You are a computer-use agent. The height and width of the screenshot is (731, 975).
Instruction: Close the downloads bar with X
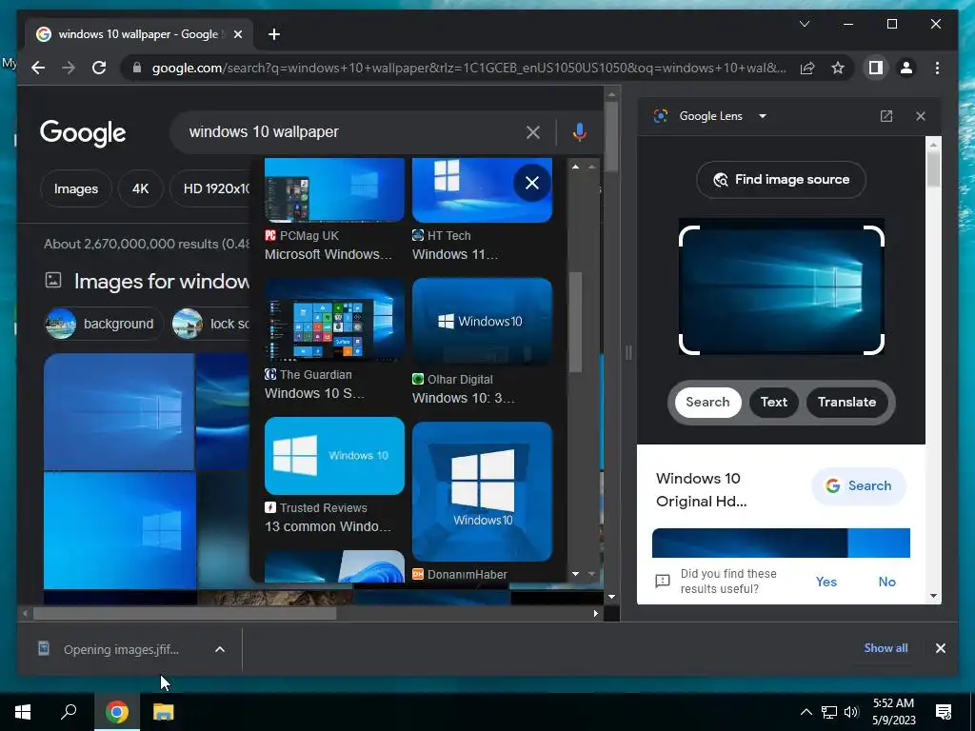(940, 648)
